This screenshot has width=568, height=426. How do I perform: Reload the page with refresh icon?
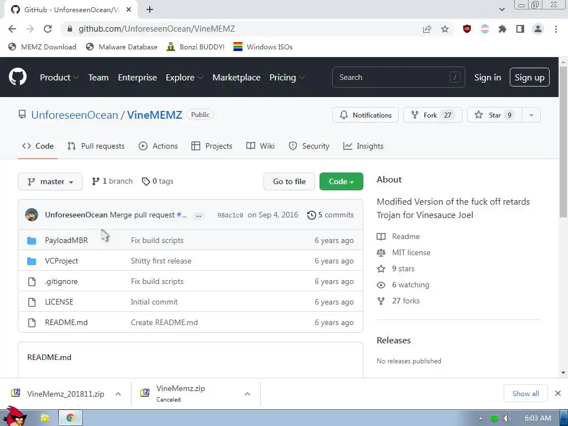click(48, 29)
